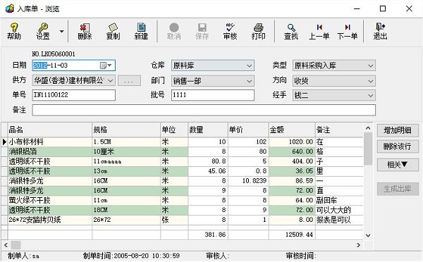Click the 生成出库 button

(398, 189)
